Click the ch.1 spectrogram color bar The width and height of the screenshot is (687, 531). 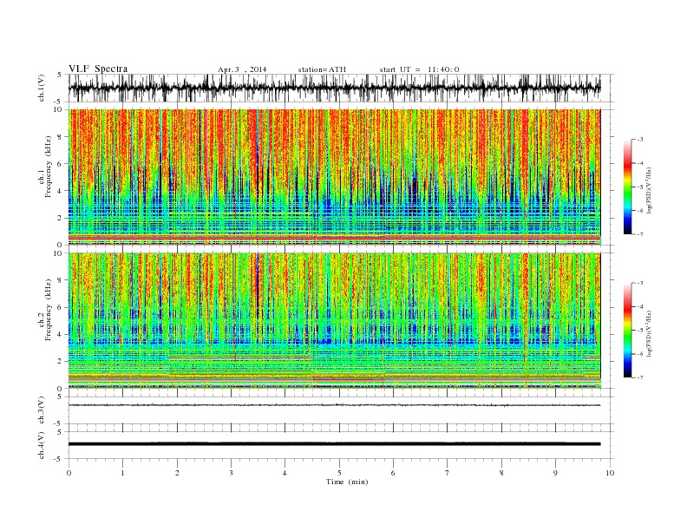coord(627,187)
